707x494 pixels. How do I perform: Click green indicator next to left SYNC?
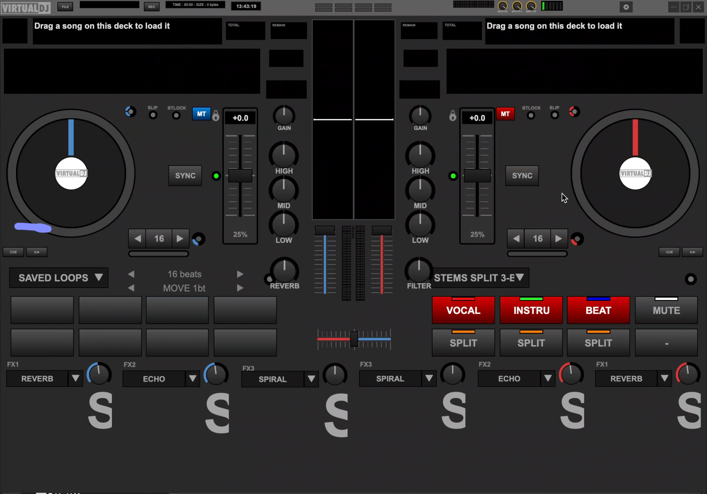pyautogui.click(x=216, y=176)
